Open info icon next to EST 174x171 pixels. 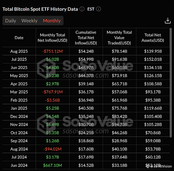pyautogui.click(x=98, y=9)
